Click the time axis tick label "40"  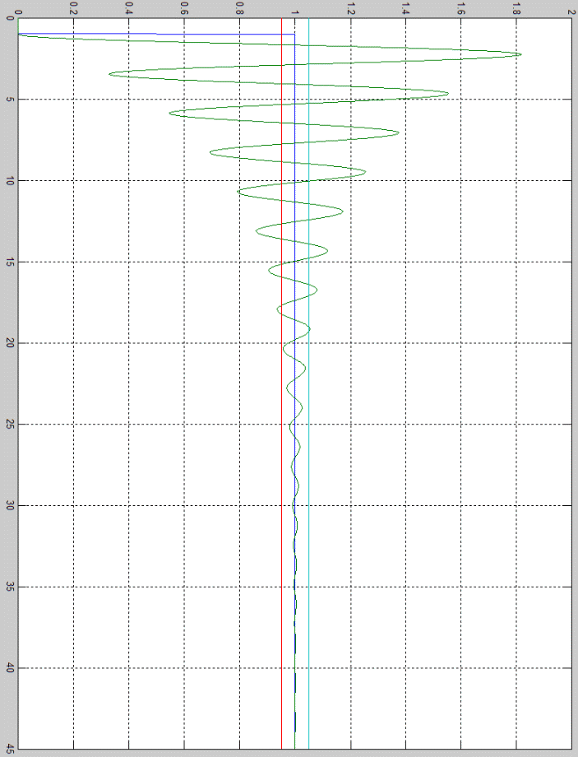coord(10,668)
